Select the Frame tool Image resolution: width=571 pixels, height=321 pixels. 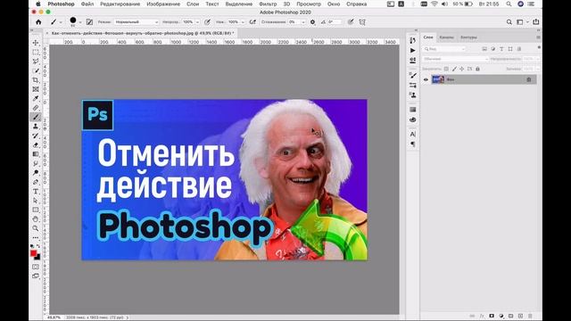[36, 89]
